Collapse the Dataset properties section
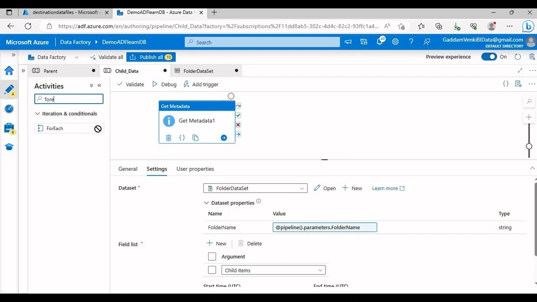 [206, 203]
